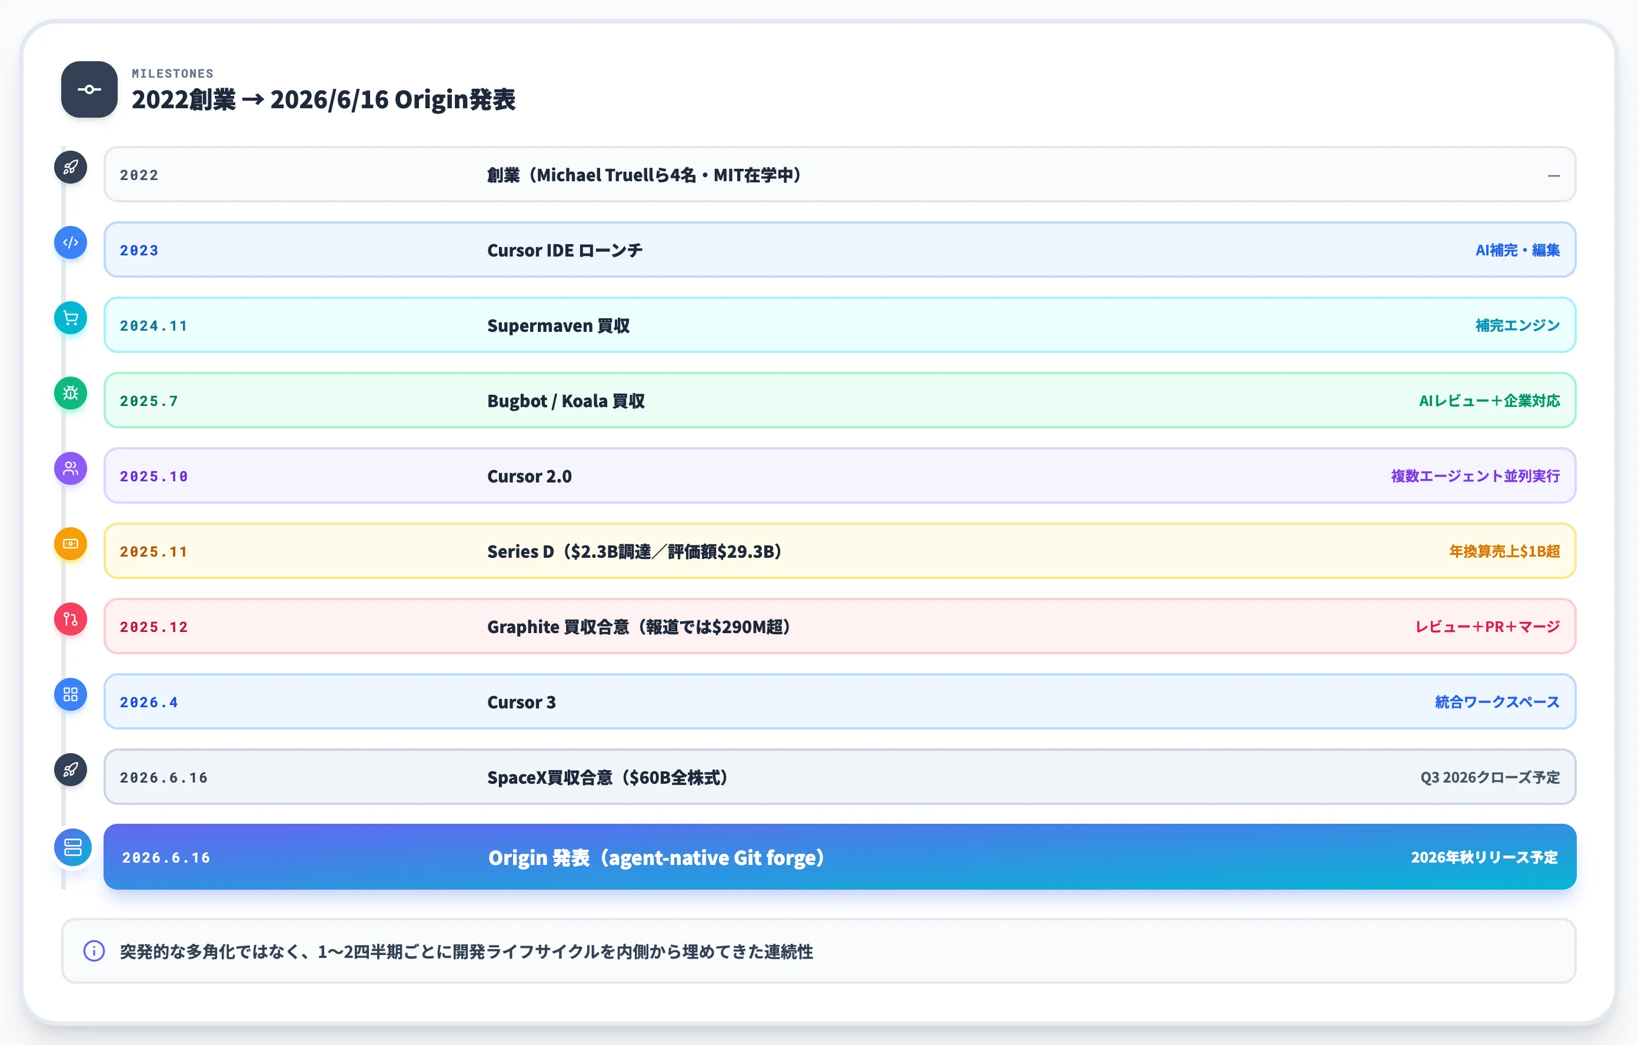The width and height of the screenshot is (1638, 1045).
Task: Click the 年換算売上$1B超 tag
Action: pyautogui.click(x=1504, y=552)
